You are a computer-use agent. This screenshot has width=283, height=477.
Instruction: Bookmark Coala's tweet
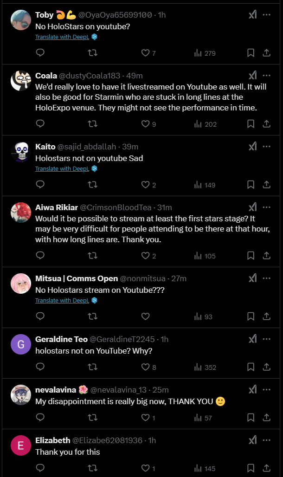[251, 124]
